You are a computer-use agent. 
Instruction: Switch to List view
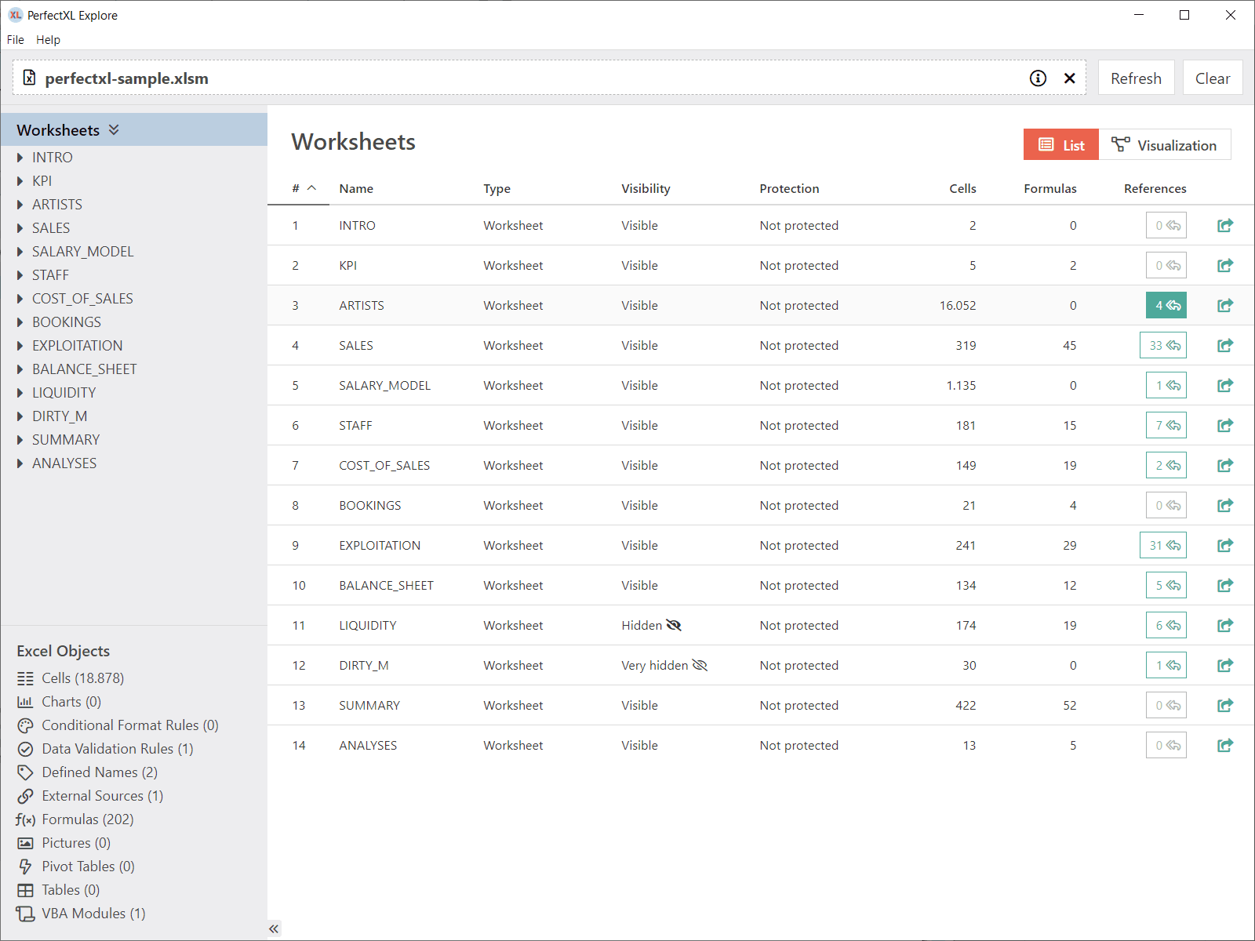point(1061,145)
